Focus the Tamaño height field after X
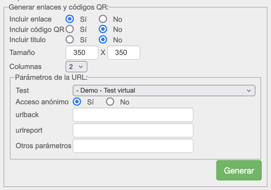Screen dimensions: 271x190 click(x=124, y=53)
